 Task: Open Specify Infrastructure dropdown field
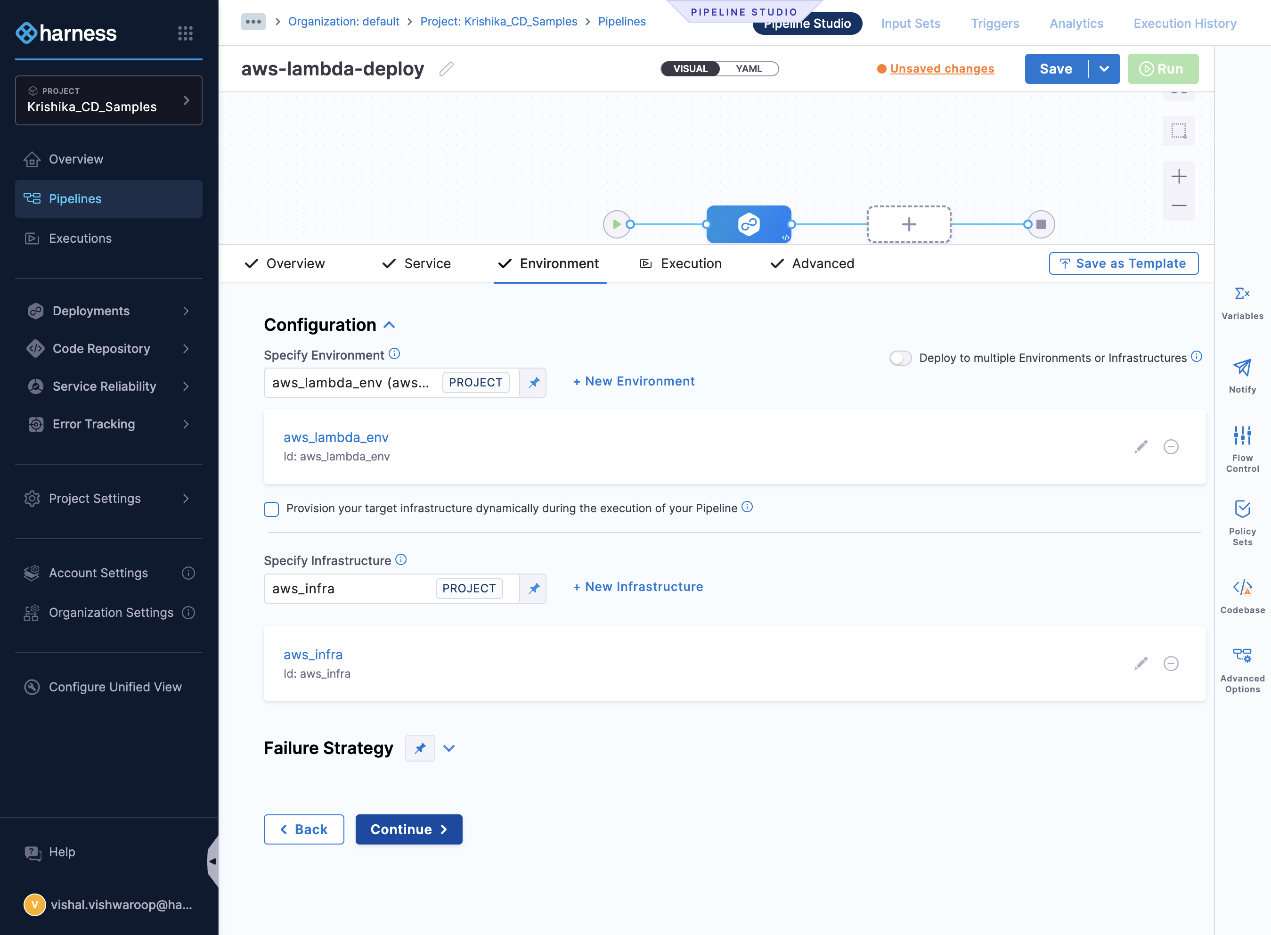[x=391, y=589]
